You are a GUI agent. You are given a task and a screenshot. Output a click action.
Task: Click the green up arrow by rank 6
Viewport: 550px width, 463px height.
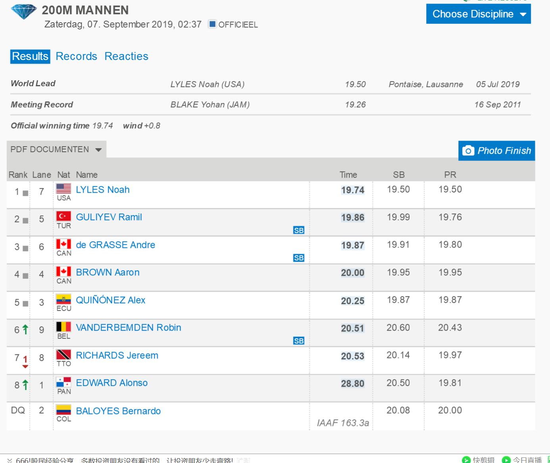tap(25, 329)
